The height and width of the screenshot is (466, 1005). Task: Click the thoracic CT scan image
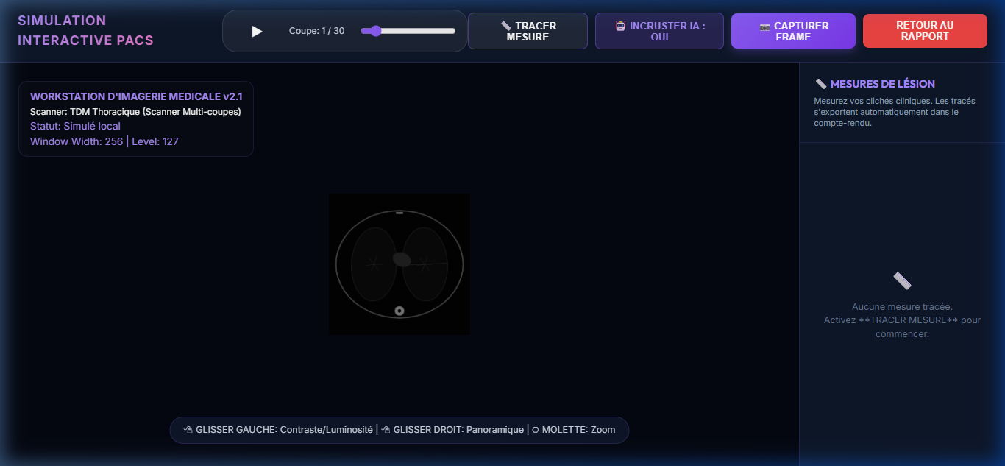pos(399,264)
